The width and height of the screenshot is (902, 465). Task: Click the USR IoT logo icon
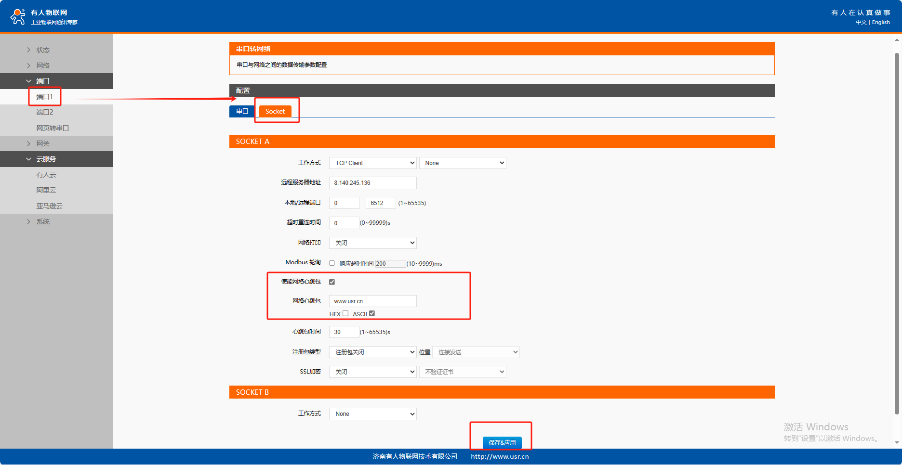(x=18, y=16)
